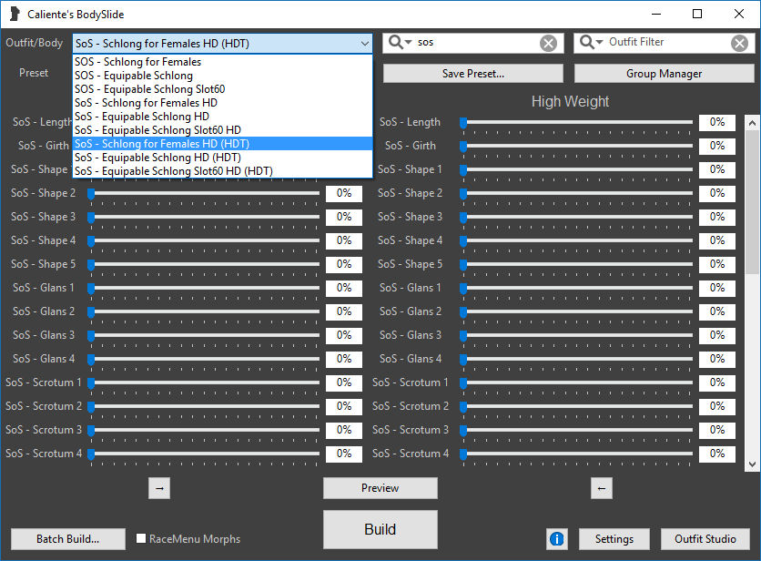Screen dimensions: 761x561
Task: Select highlighted 'SoS - Schlong for Females HD (HDT)'
Action: [x=223, y=143]
